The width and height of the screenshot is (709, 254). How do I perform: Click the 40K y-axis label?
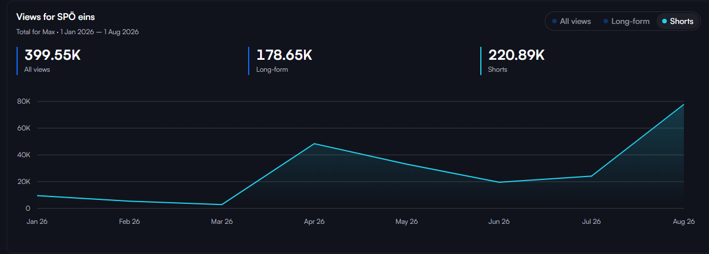(24, 155)
